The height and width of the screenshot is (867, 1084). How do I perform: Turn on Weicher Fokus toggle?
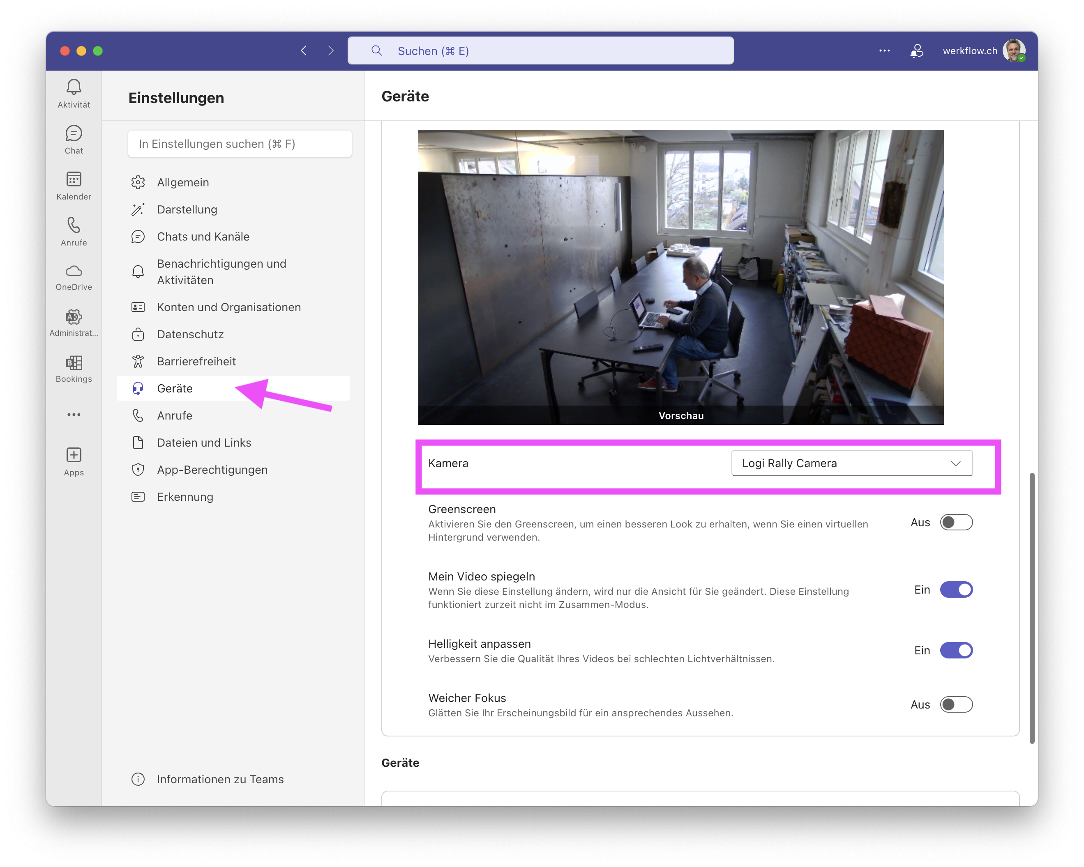[956, 705]
